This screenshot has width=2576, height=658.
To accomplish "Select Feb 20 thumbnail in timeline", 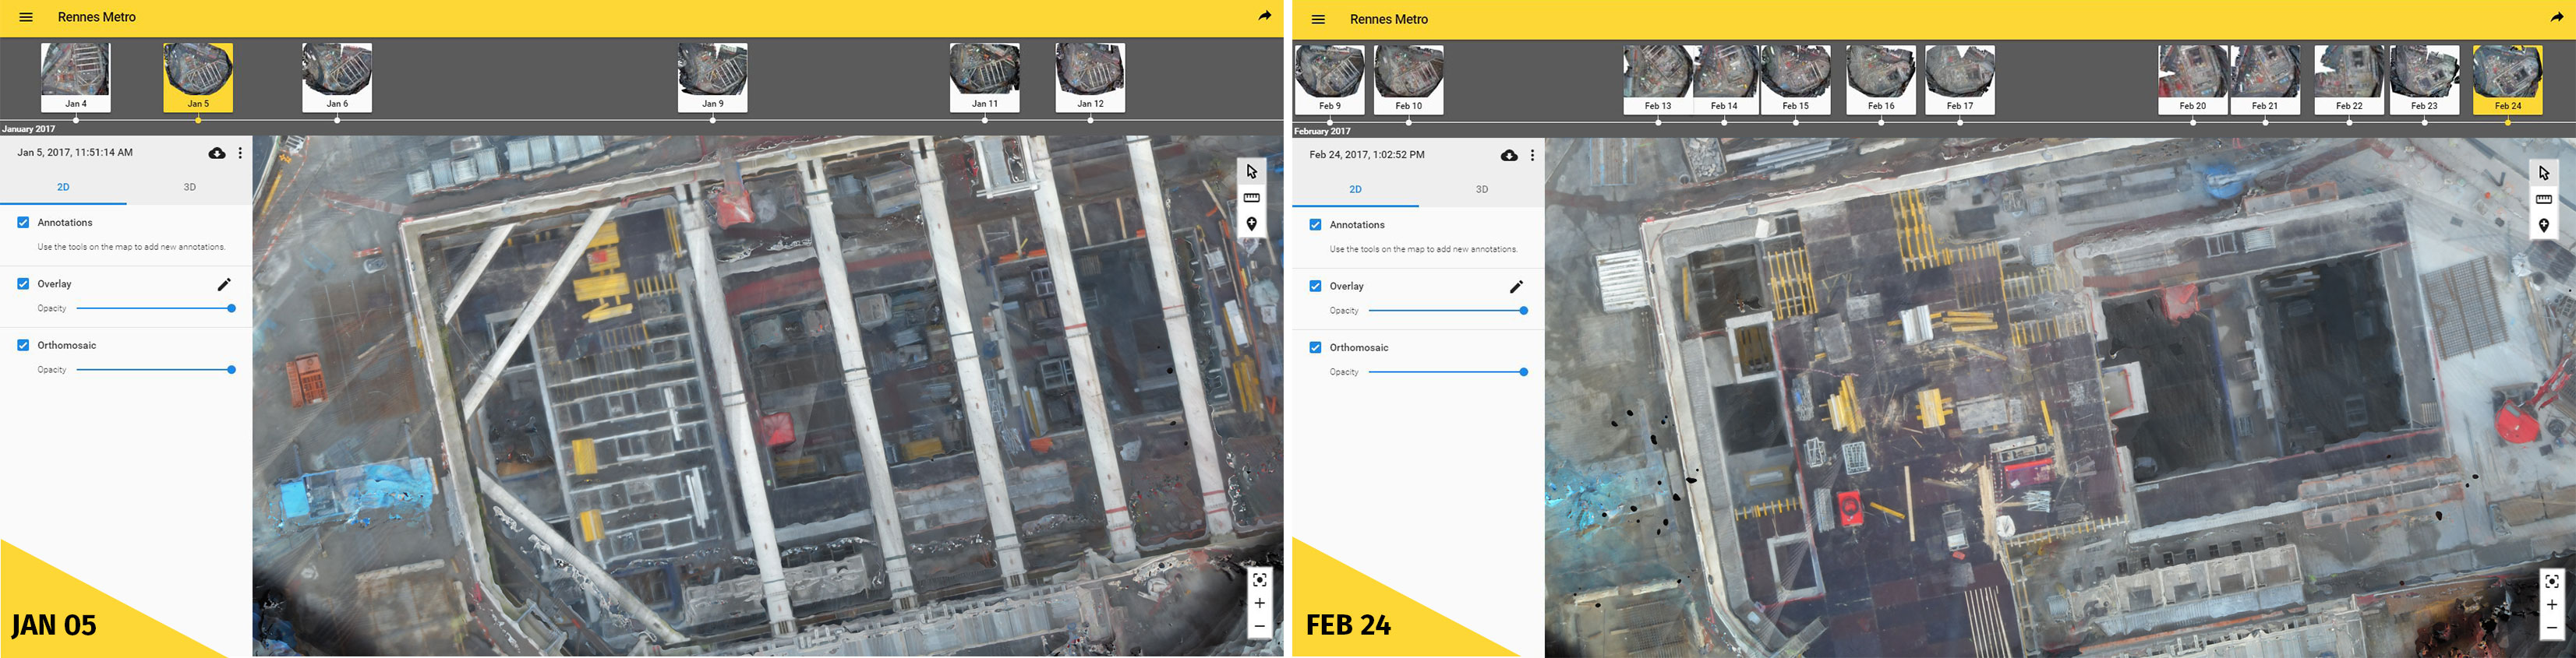I will [2193, 79].
